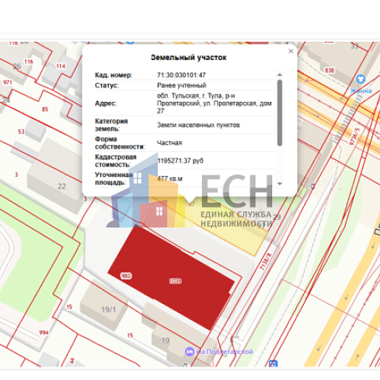Click the scroll down arrow in popup
Image resolution: width=380 pixels, height=380 pixels.
[x=280, y=184]
